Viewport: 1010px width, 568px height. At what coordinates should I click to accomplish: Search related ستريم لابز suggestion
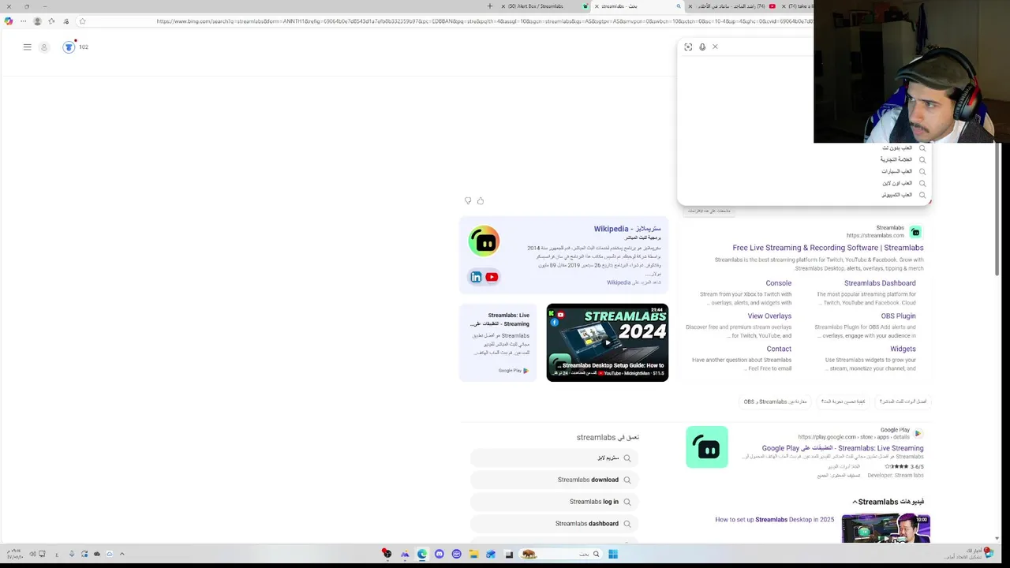pyautogui.click(x=554, y=458)
